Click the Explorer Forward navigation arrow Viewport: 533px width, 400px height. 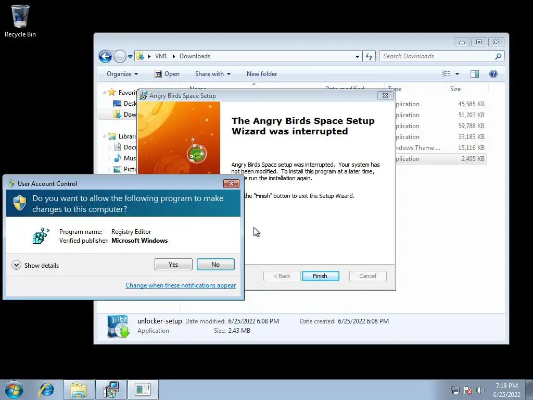point(120,56)
